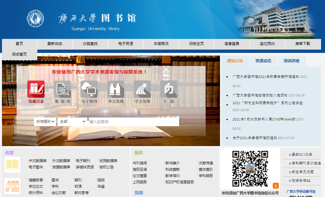The image size is (325, 197).
Task: Open the 学位论文 link
Action: (x=36, y=186)
